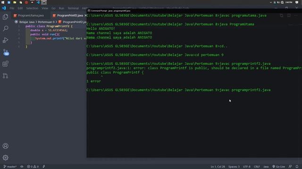Change the UTF-8 encoding in the status bar
This screenshot has height=169, width=302.
246,167
